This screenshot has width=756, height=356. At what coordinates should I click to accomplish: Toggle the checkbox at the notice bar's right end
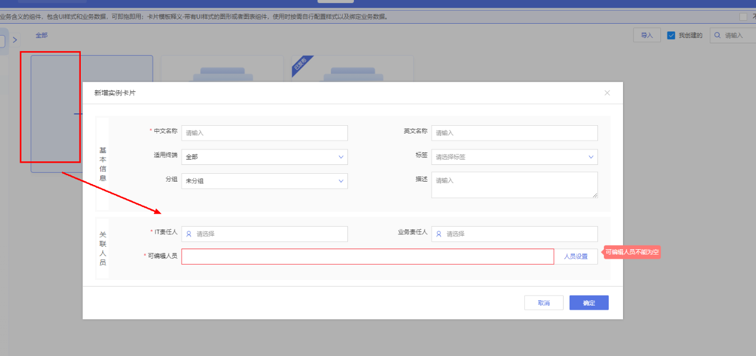743,17
